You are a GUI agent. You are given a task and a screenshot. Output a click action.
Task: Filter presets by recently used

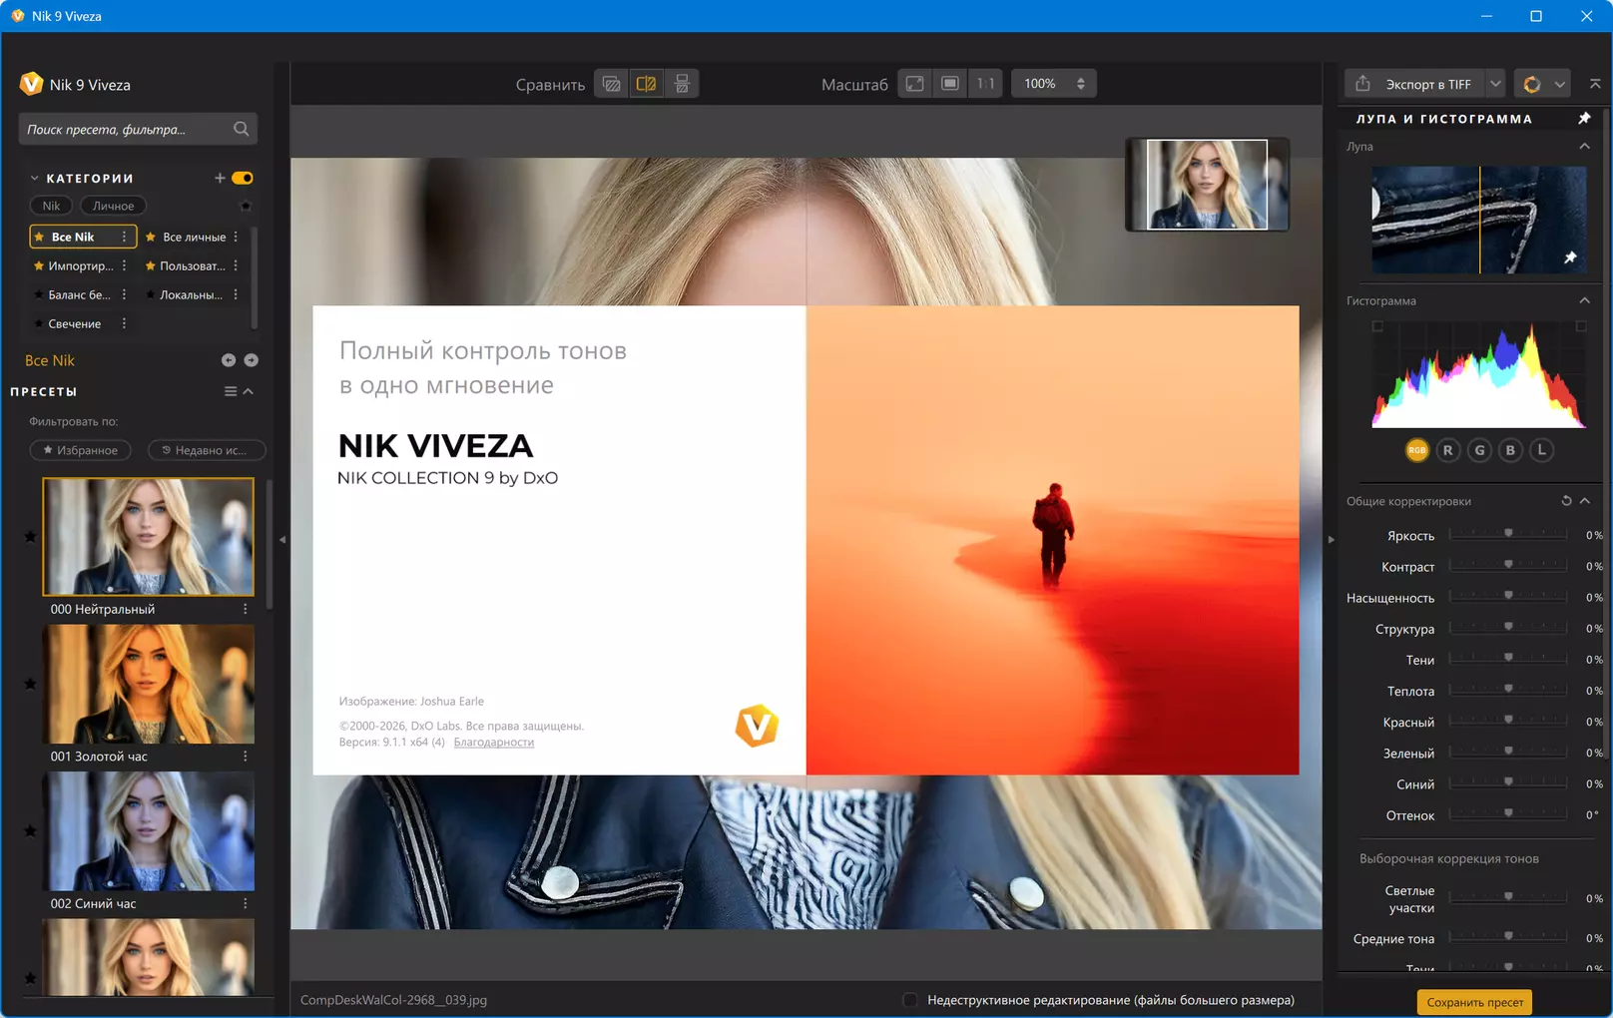tap(206, 450)
